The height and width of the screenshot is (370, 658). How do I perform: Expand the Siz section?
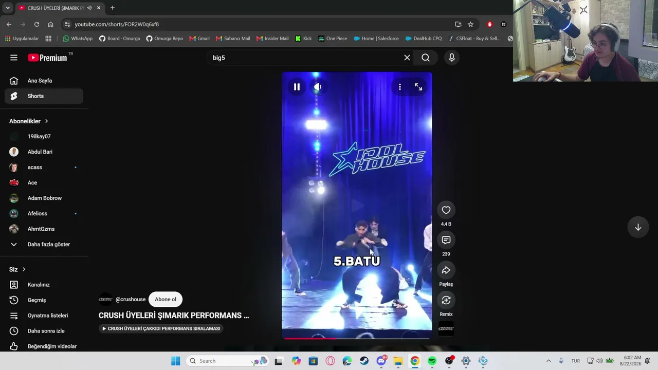pos(17,269)
